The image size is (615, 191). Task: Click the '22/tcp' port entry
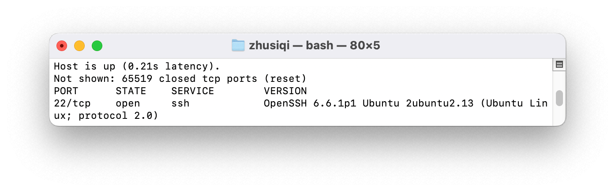coord(72,103)
